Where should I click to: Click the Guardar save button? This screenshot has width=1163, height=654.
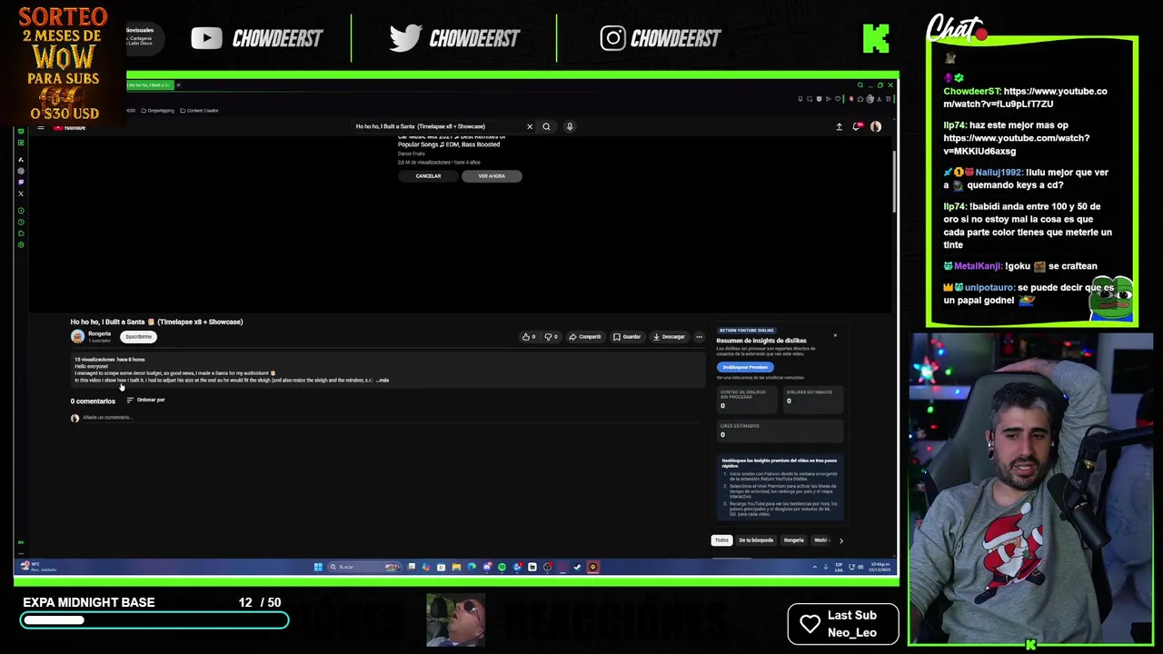pos(627,337)
